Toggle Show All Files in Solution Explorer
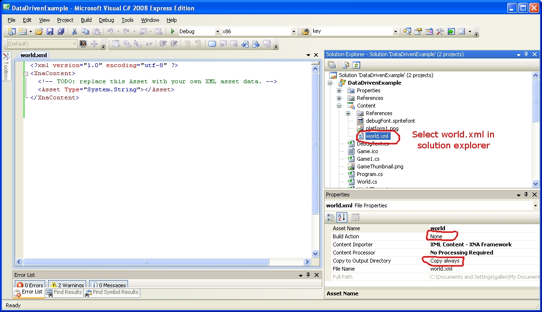542x312 pixels. click(x=345, y=65)
